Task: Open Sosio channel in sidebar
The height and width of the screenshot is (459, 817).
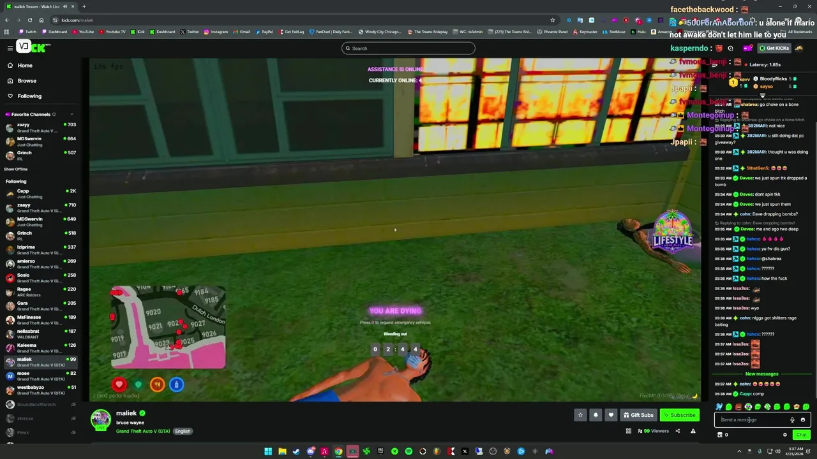Action: click(x=40, y=278)
